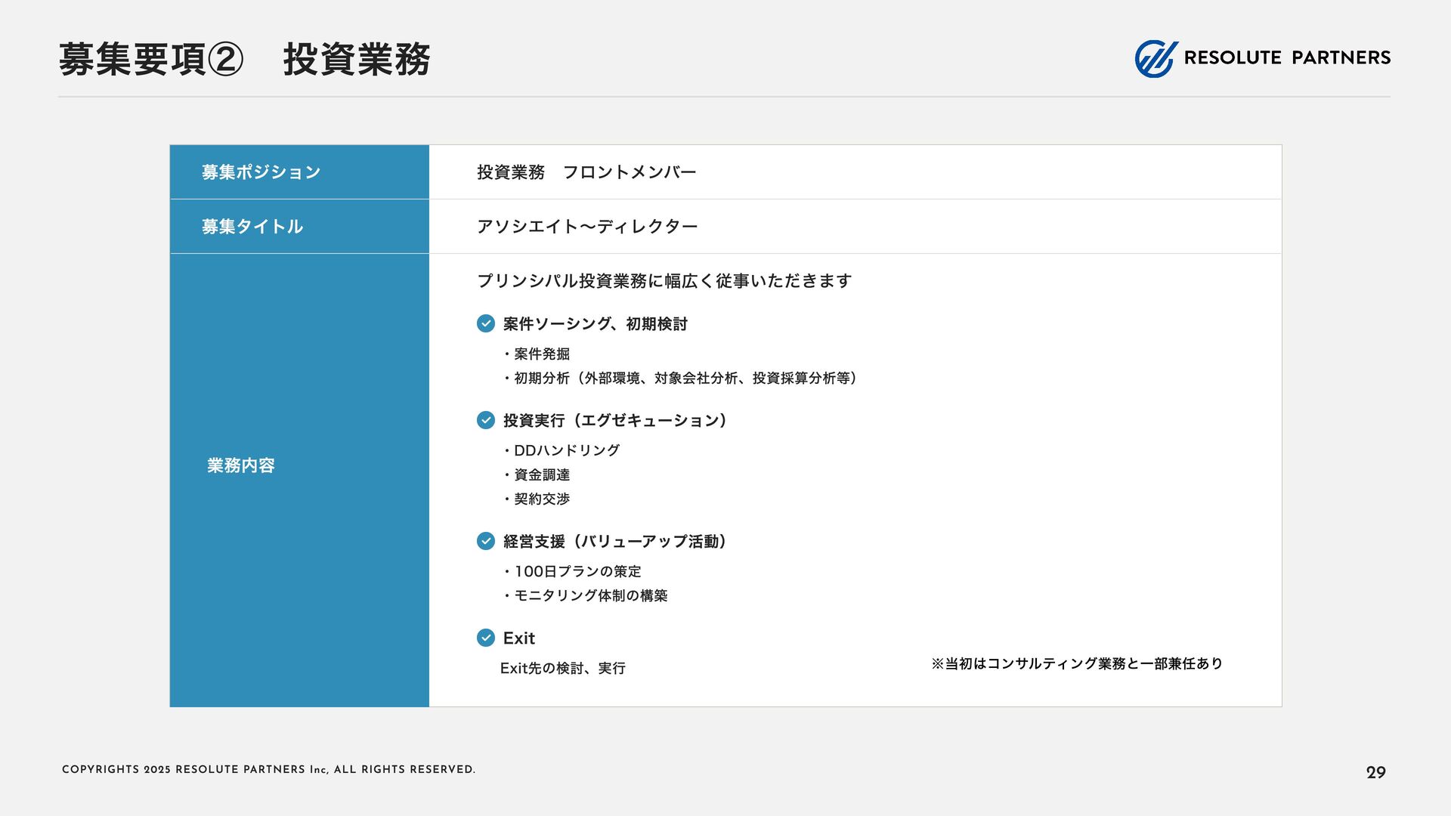Click page number 29
Image resolution: width=1451 pixels, height=816 pixels.
click(x=1375, y=772)
